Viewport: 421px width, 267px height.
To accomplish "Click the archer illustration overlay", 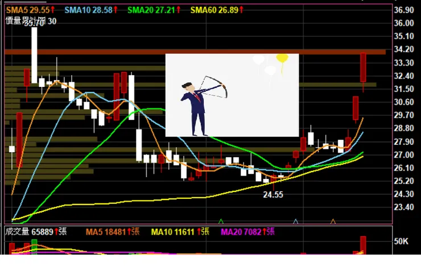I will 232,95.
